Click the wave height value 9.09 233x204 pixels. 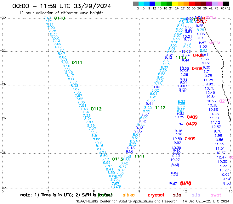point(156,87)
